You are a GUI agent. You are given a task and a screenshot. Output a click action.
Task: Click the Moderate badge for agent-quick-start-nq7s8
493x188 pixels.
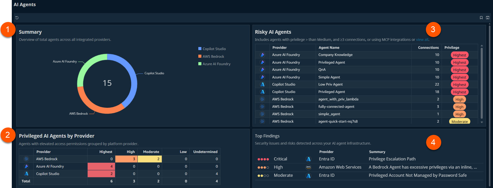(459, 121)
